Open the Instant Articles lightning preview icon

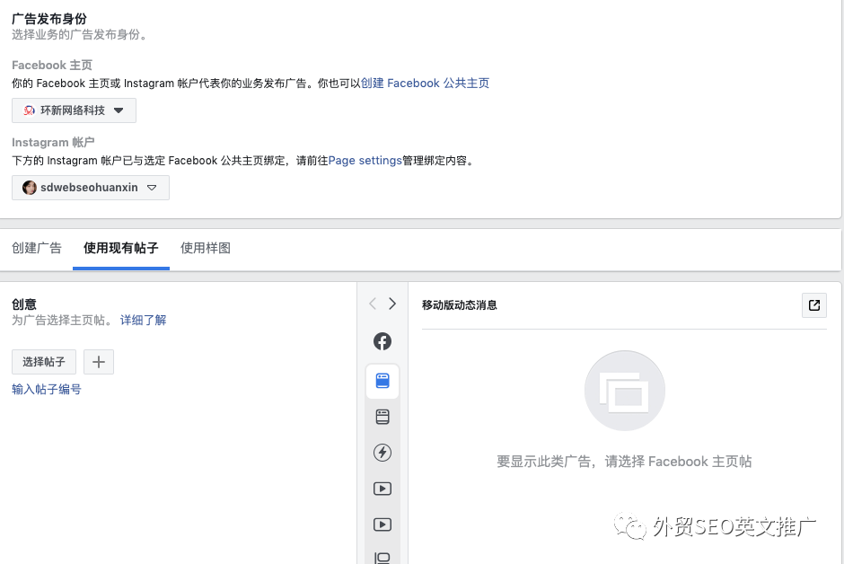click(382, 453)
